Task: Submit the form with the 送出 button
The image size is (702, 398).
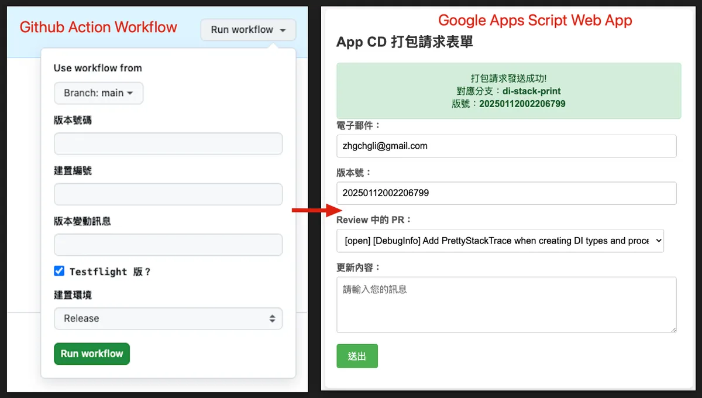Action: click(x=357, y=356)
